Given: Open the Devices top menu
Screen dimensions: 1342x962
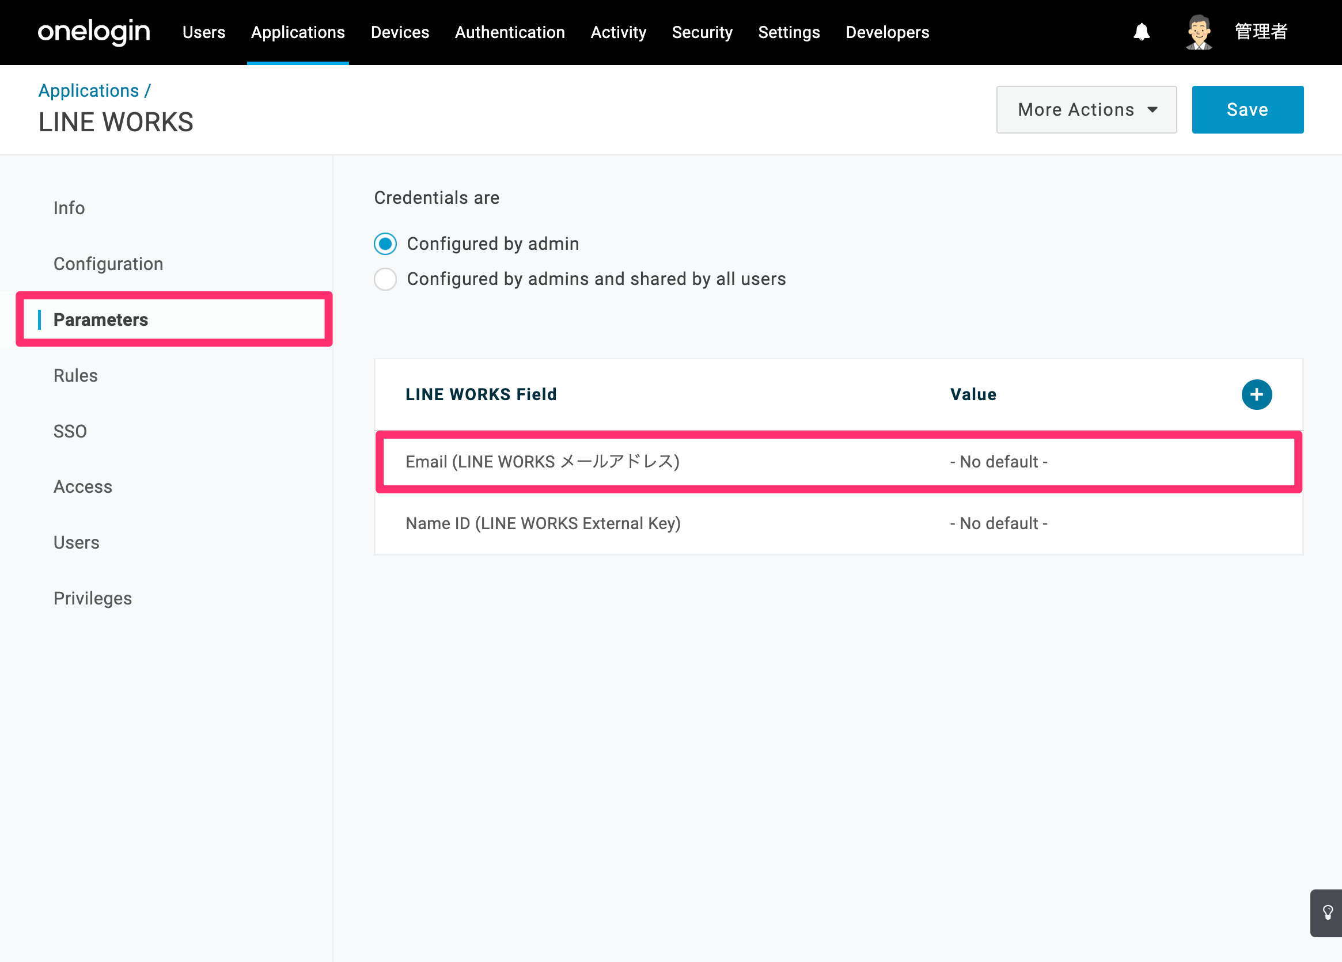Looking at the screenshot, I should (400, 32).
